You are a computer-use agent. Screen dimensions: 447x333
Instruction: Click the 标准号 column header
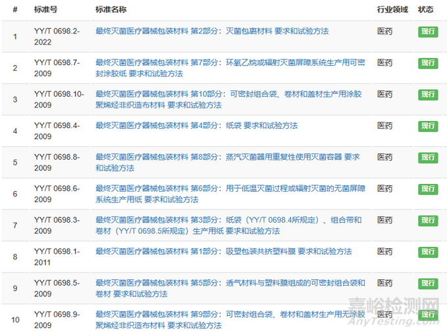[x=45, y=11]
